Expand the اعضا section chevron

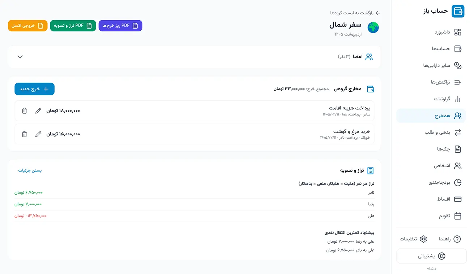tap(20, 57)
